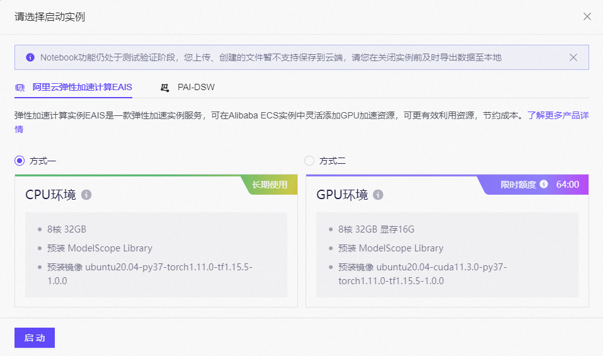Click the info icon beside CPU环境

[x=86, y=195]
